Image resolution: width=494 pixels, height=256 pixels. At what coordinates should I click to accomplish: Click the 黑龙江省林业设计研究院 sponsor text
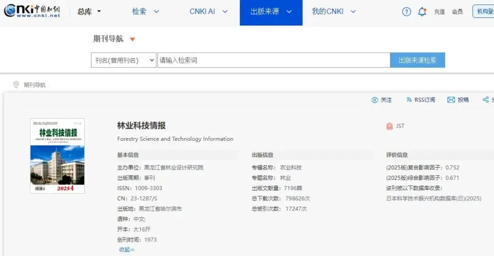click(x=174, y=167)
